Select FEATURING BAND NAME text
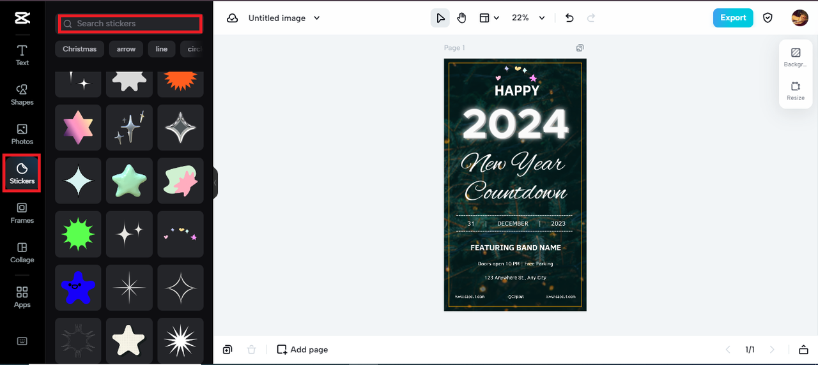 click(515, 248)
